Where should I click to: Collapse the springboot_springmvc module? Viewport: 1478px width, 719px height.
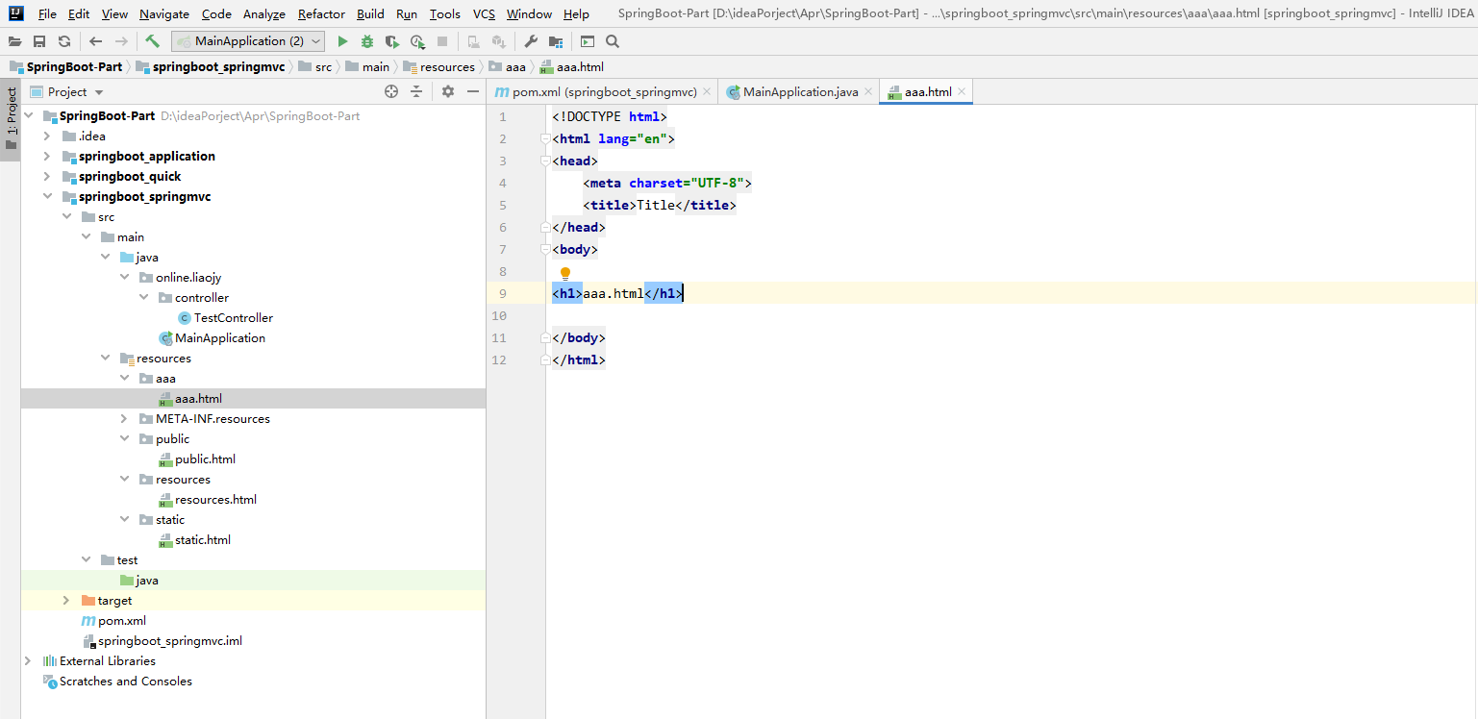tap(46, 197)
